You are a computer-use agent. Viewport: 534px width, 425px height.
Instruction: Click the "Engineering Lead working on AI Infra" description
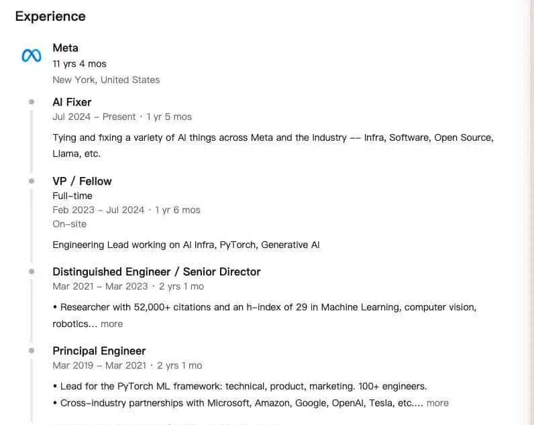click(x=186, y=245)
